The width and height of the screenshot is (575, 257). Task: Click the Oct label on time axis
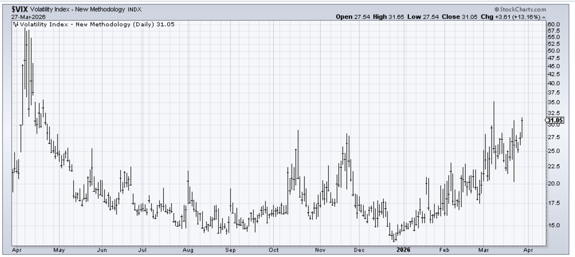click(x=274, y=249)
